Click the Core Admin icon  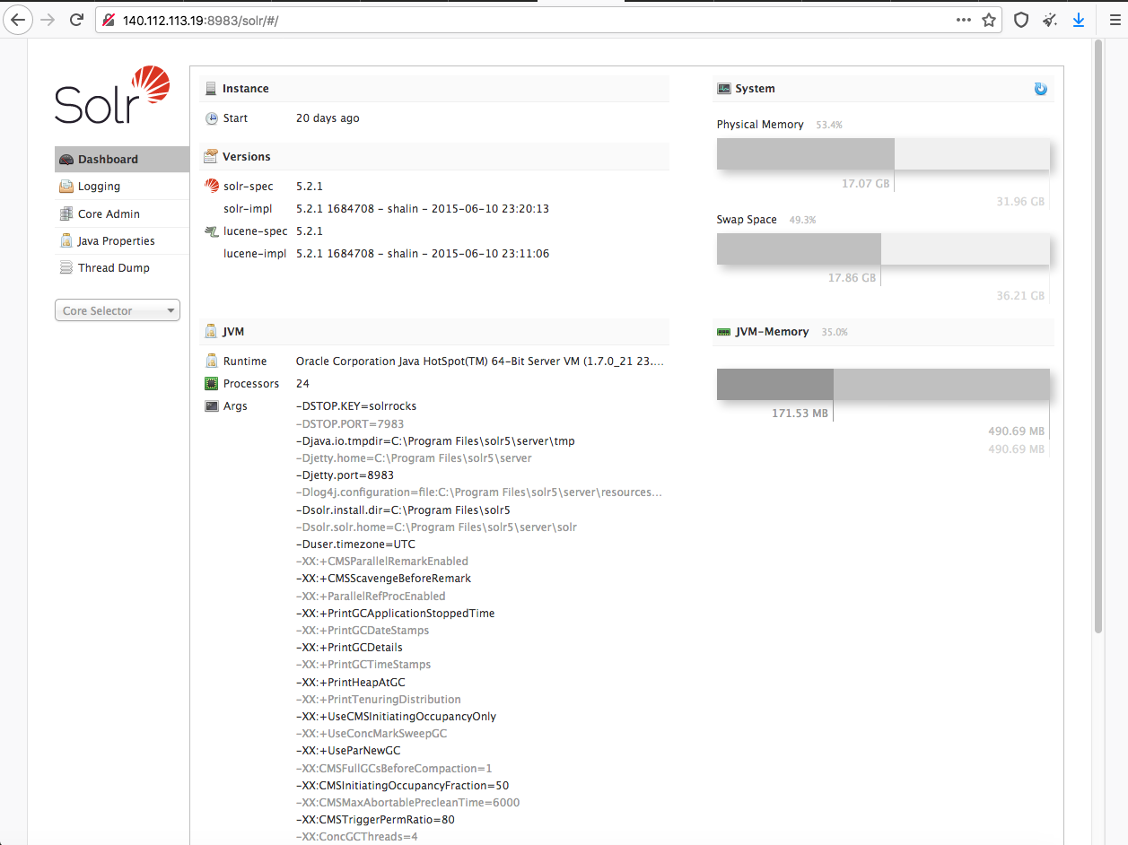tap(66, 213)
